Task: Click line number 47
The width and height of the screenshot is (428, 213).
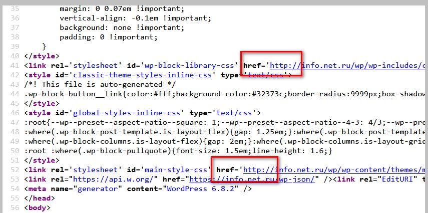Action: 15,122
